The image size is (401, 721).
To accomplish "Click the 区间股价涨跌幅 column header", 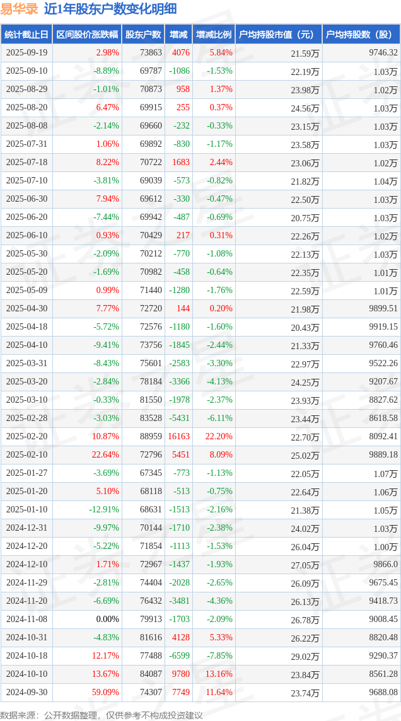I will [86, 35].
